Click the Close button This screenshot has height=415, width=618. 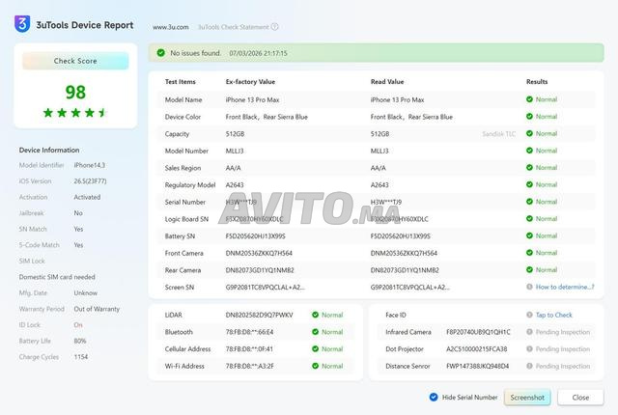click(x=580, y=398)
